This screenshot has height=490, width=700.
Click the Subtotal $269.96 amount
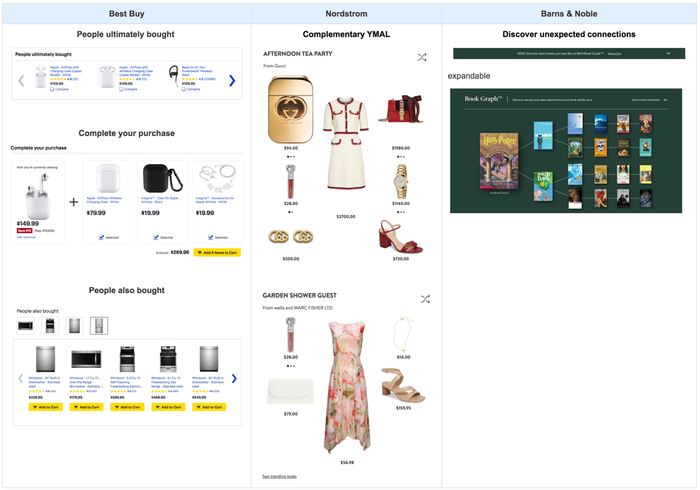180,253
